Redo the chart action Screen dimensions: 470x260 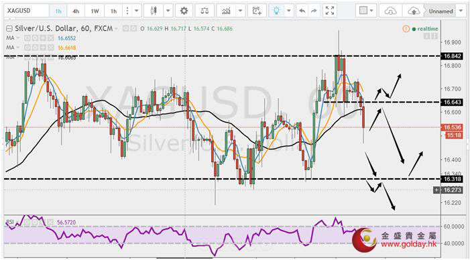click(314, 11)
